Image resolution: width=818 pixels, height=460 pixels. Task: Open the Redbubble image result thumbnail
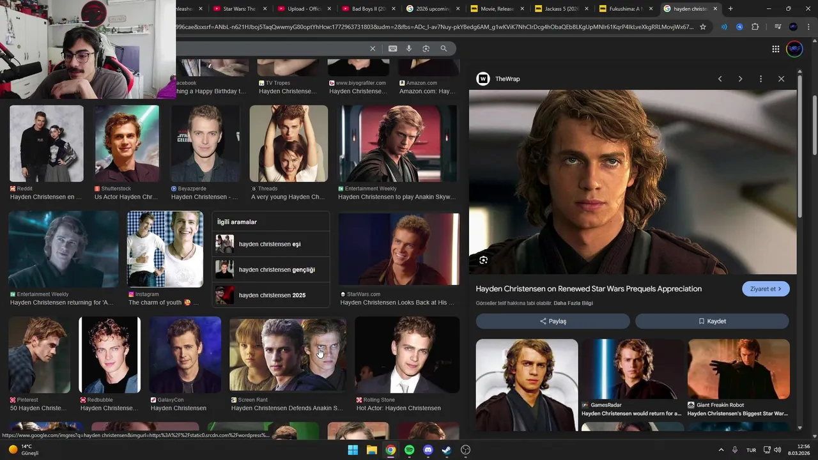pos(109,355)
